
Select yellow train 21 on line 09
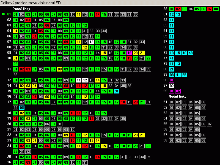(x=142, y=53)
